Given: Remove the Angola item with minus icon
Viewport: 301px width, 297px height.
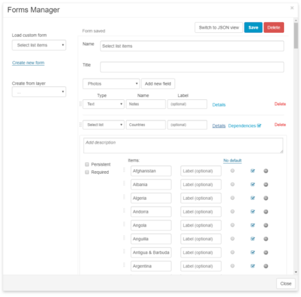Looking at the screenshot, I should pyautogui.click(x=265, y=225).
